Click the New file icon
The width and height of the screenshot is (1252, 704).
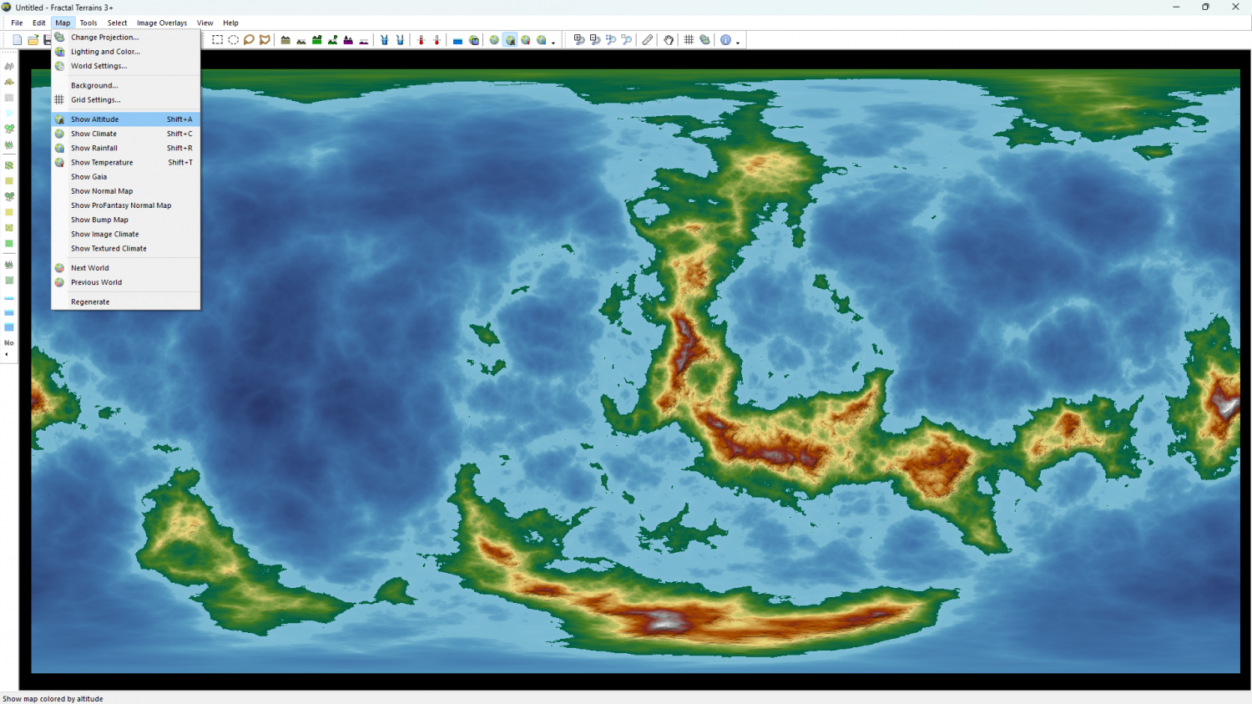(x=18, y=40)
